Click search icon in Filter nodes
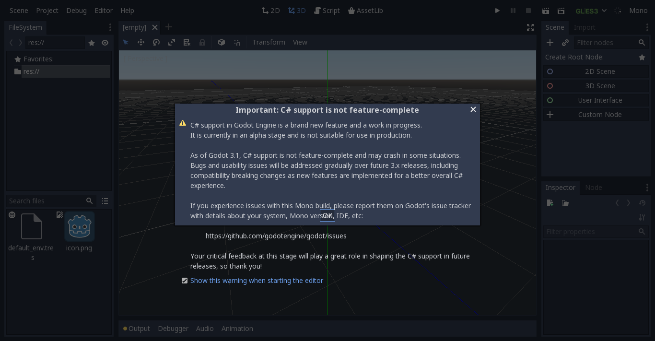Image resolution: width=655 pixels, height=341 pixels. point(642,43)
